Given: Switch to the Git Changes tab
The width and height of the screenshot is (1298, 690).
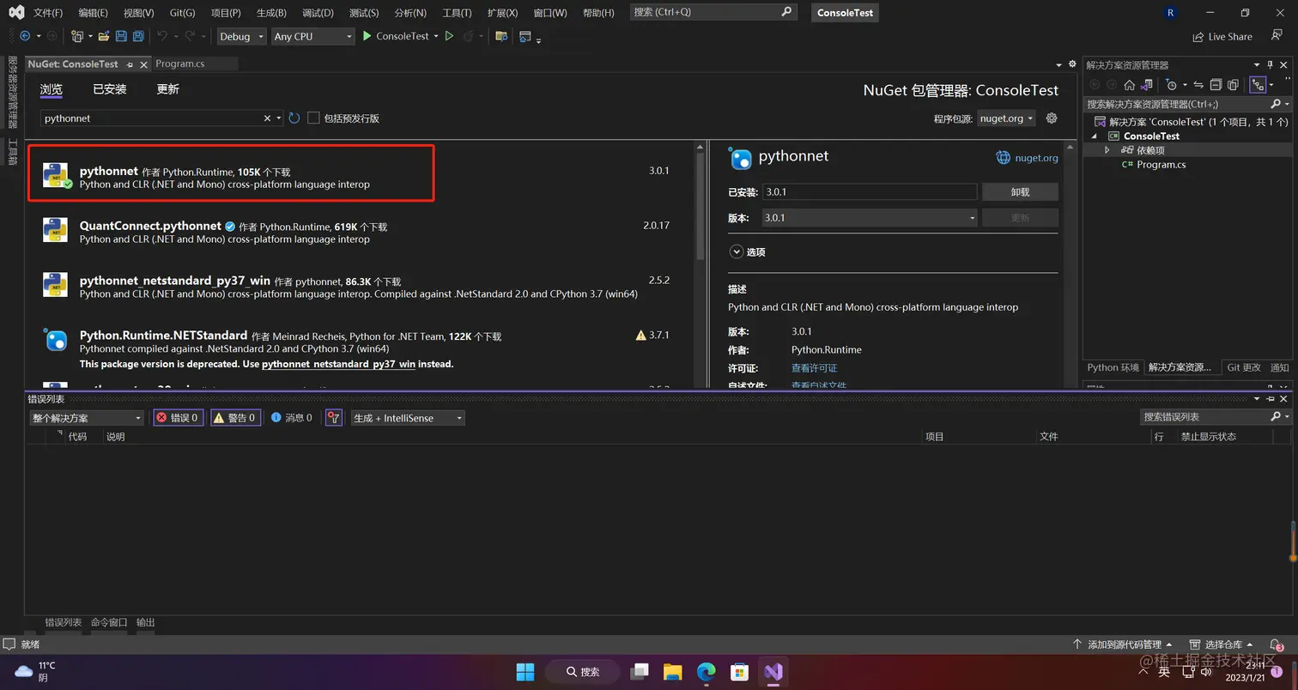Looking at the screenshot, I should click(x=1244, y=367).
